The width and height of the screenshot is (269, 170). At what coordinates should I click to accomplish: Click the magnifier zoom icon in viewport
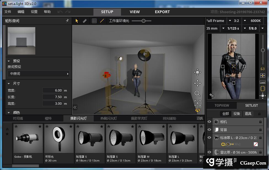197,93
